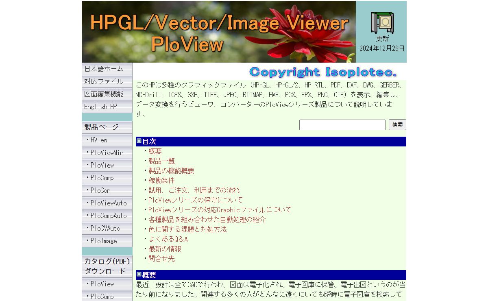Viewport: 488px width, 301px height.
Task: Open the PloCompAuto product page
Action: [x=107, y=216]
